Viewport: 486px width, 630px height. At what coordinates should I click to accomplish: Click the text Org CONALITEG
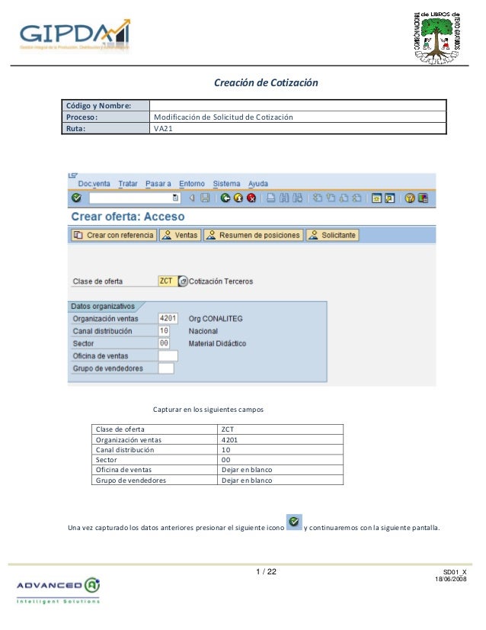tap(216, 319)
